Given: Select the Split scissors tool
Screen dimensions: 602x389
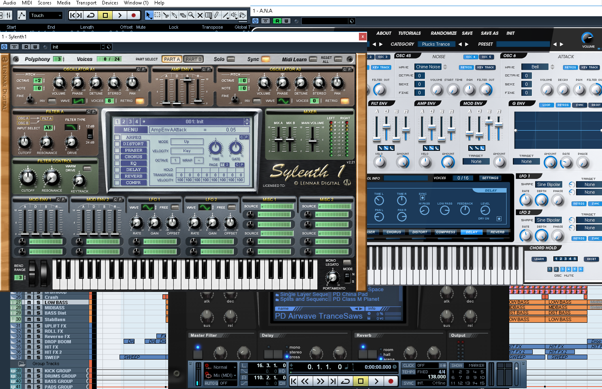Looking at the screenshot, I should pyautogui.click(x=165, y=16).
